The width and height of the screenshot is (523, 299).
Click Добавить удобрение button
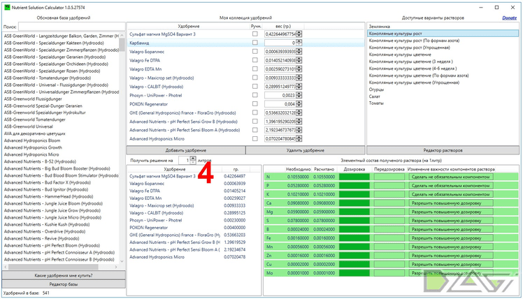(186, 150)
